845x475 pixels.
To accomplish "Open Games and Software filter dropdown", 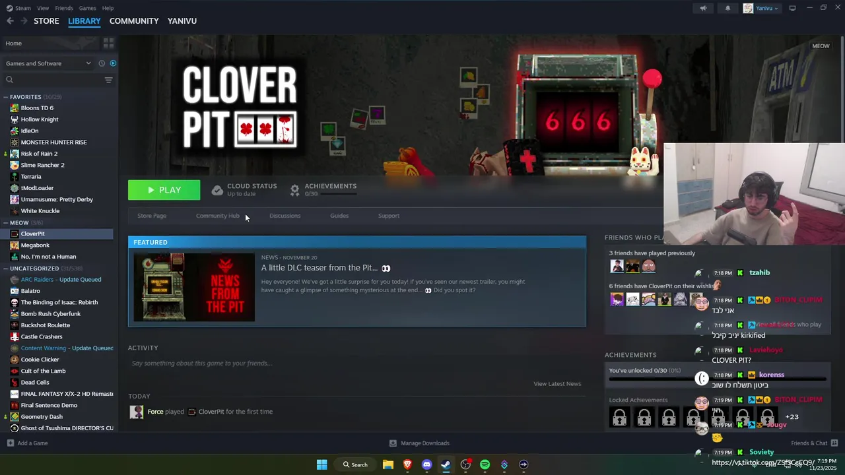I will pos(48,63).
